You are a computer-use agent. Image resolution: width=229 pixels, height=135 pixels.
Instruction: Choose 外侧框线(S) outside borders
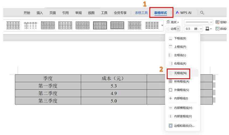coord(181,90)
